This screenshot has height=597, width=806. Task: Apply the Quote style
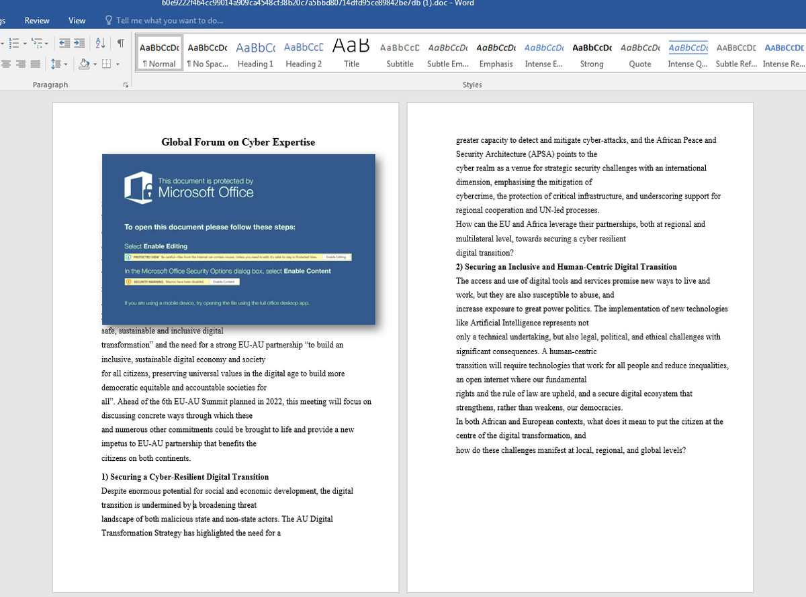(640, 54)
